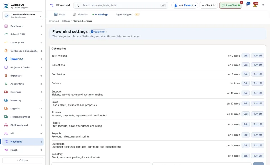Turn off the Task hygiene category
This screenshot has width=270, height=165.
(x=257, y=56)
